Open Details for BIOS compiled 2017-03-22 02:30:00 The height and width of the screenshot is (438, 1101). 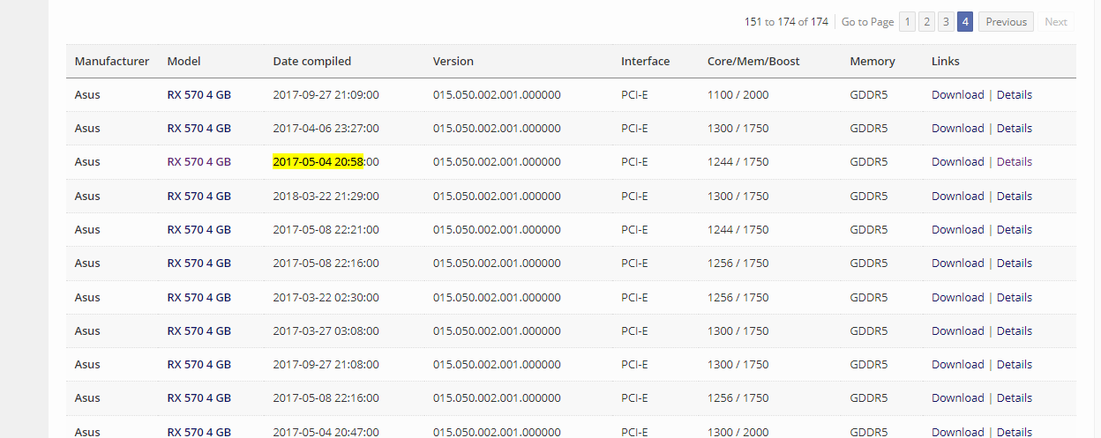(x=1014, y=298)
